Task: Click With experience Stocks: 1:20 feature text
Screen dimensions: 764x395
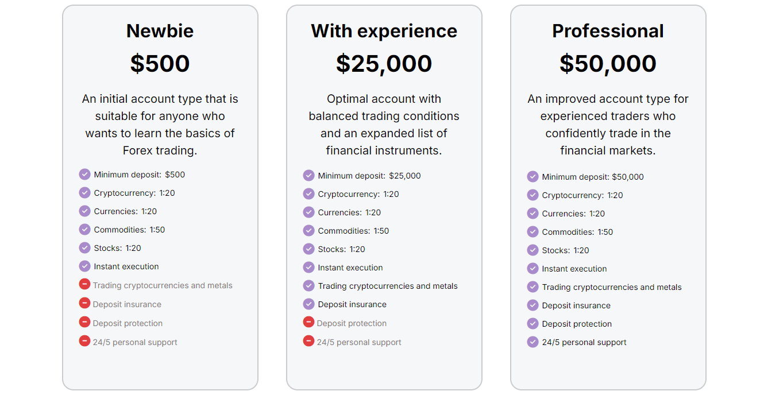Action: coord(341,249)
